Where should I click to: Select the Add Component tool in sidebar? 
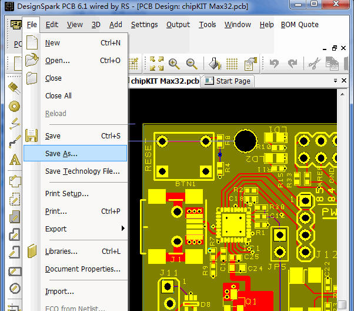(x=14, y=88)
